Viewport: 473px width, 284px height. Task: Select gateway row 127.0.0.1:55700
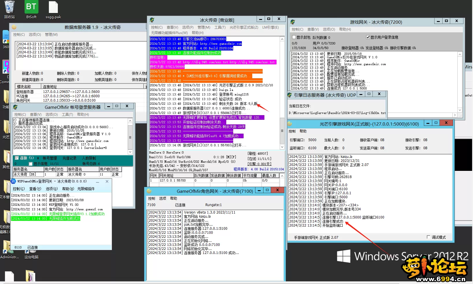pyautogui.click(x=214, y=181)
